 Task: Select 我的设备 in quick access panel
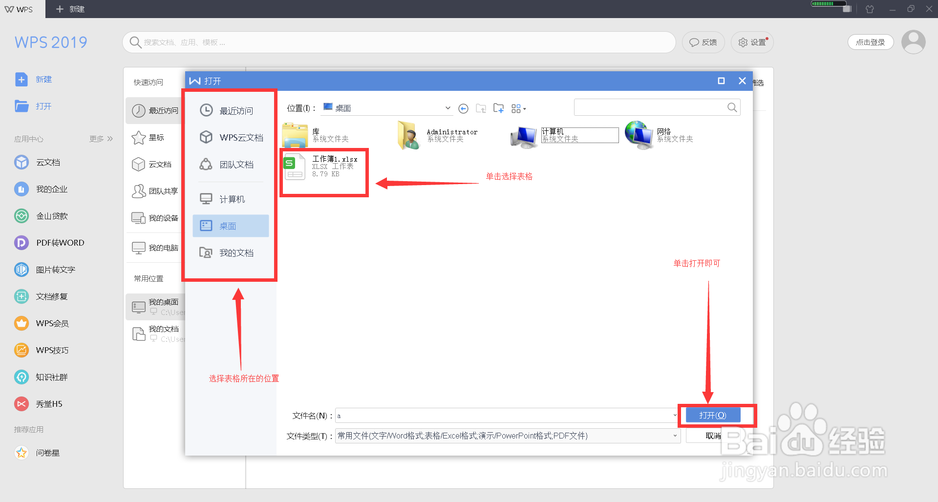155,218
